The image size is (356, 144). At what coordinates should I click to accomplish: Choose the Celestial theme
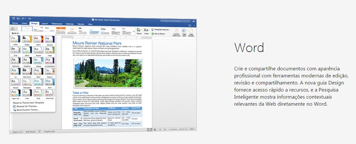(x=50, y=39)
